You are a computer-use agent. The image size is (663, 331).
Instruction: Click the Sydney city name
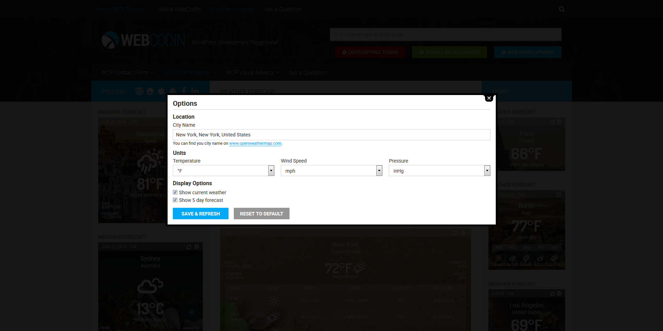150,259
